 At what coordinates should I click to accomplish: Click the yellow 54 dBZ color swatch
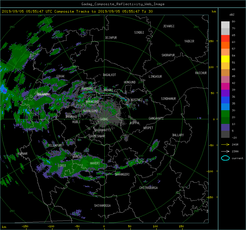(225, 59)
